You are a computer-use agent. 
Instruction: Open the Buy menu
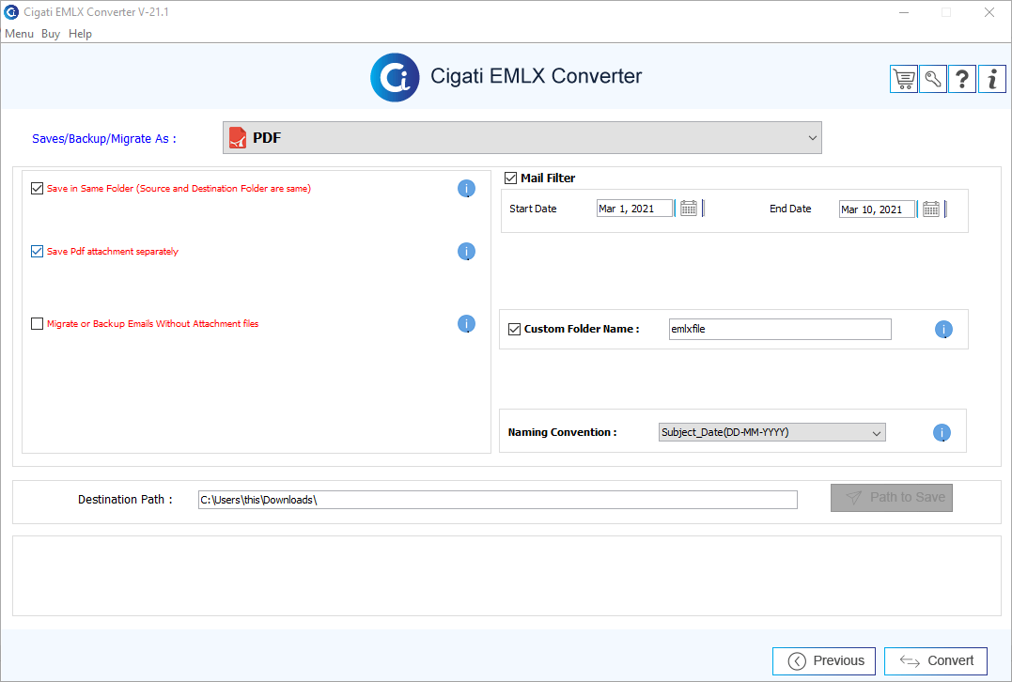[51, 34]
